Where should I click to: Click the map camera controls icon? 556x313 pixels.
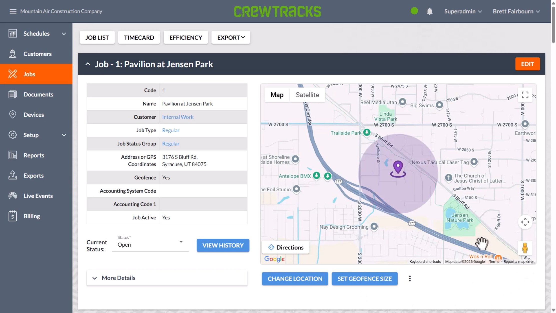pos(525,222)
